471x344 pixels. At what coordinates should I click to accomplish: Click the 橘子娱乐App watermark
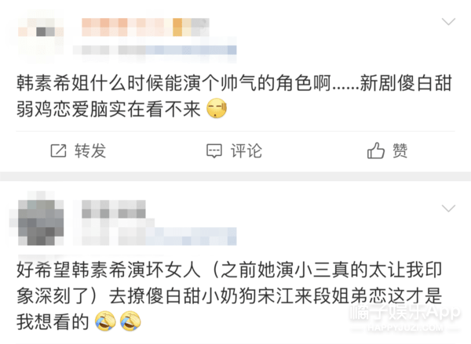(x=405, y=317)
